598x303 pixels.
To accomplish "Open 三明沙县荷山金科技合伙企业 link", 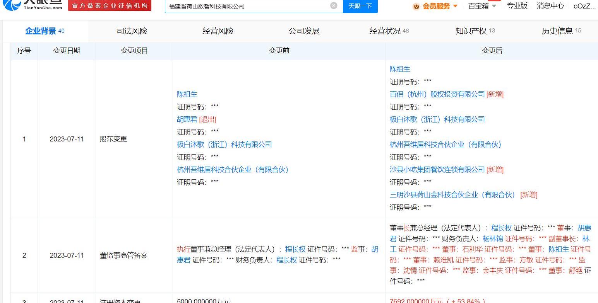I will coord(452,195).
